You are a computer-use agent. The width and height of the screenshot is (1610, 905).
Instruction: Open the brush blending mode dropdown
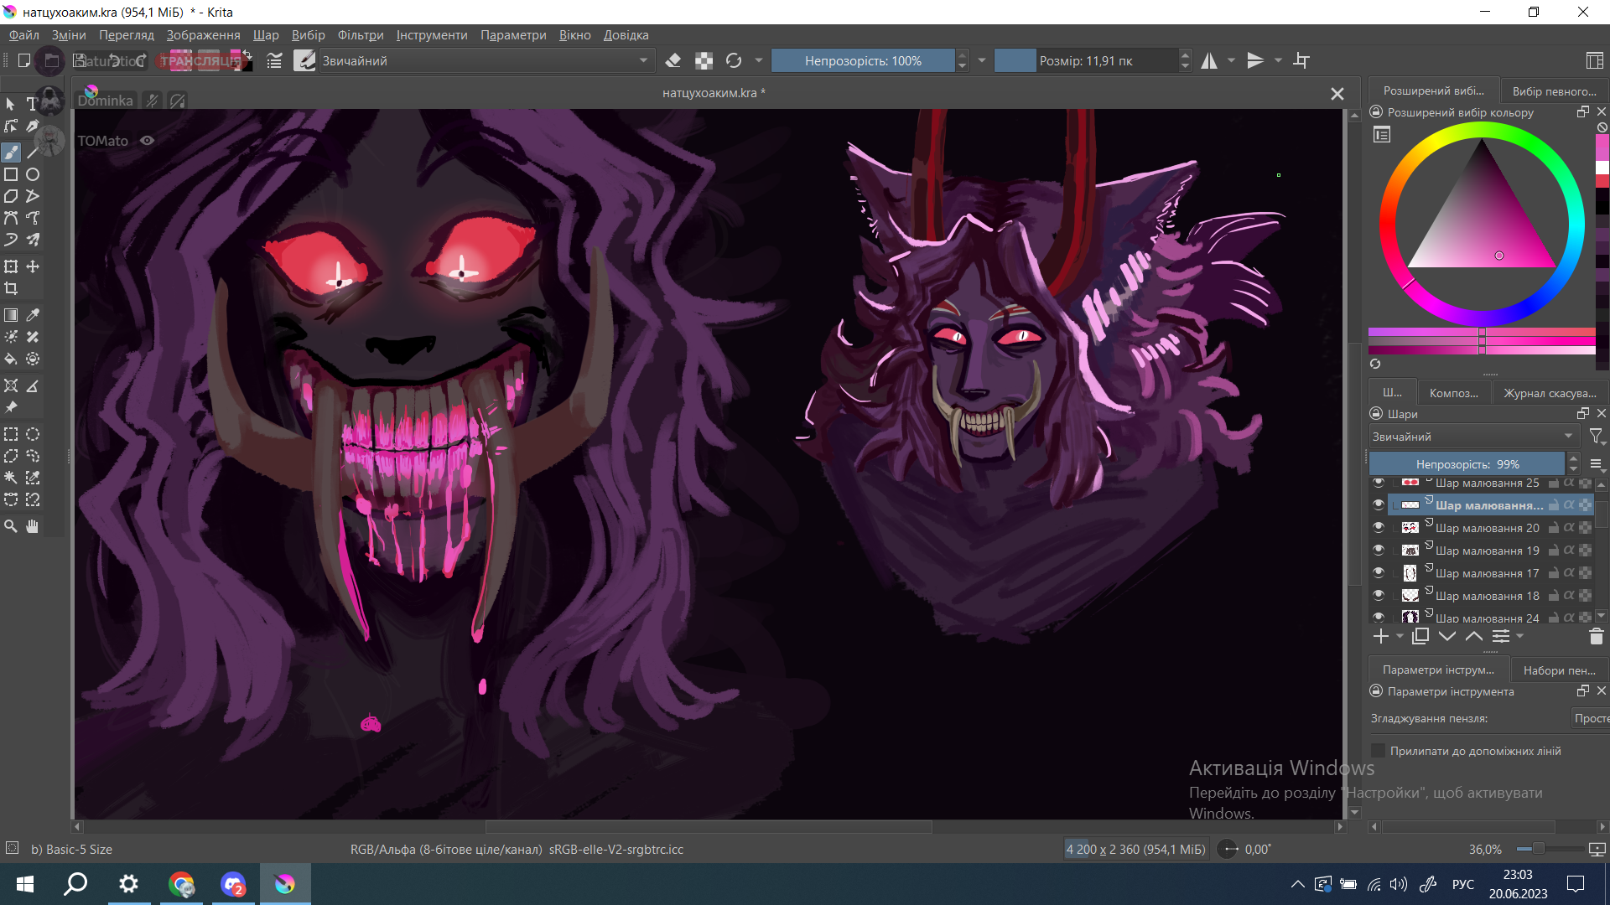click(x=486, y=60)
